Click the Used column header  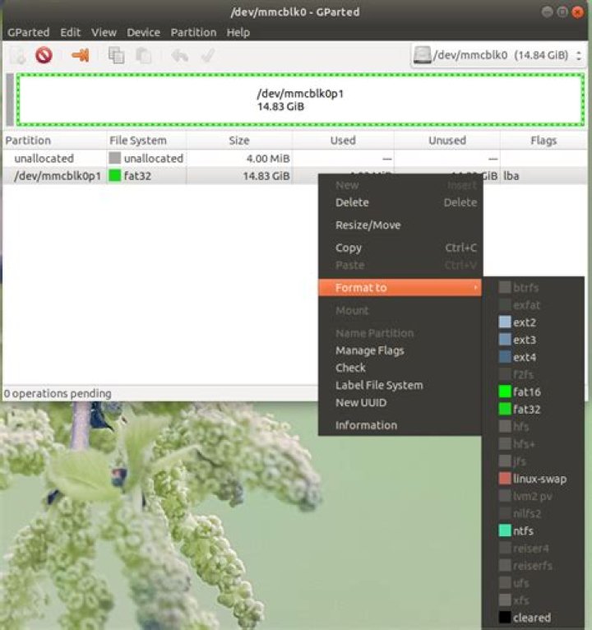(343, 140)
